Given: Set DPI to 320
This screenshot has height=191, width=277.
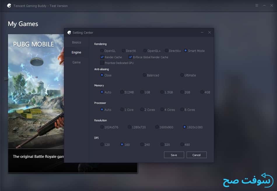Looking at the screenshot, I should click(162, 144).
